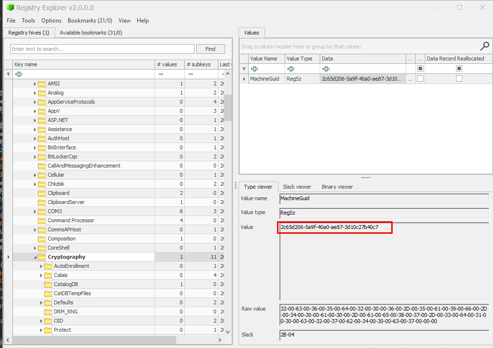Click the Composition folder icon

click(42, 239)
